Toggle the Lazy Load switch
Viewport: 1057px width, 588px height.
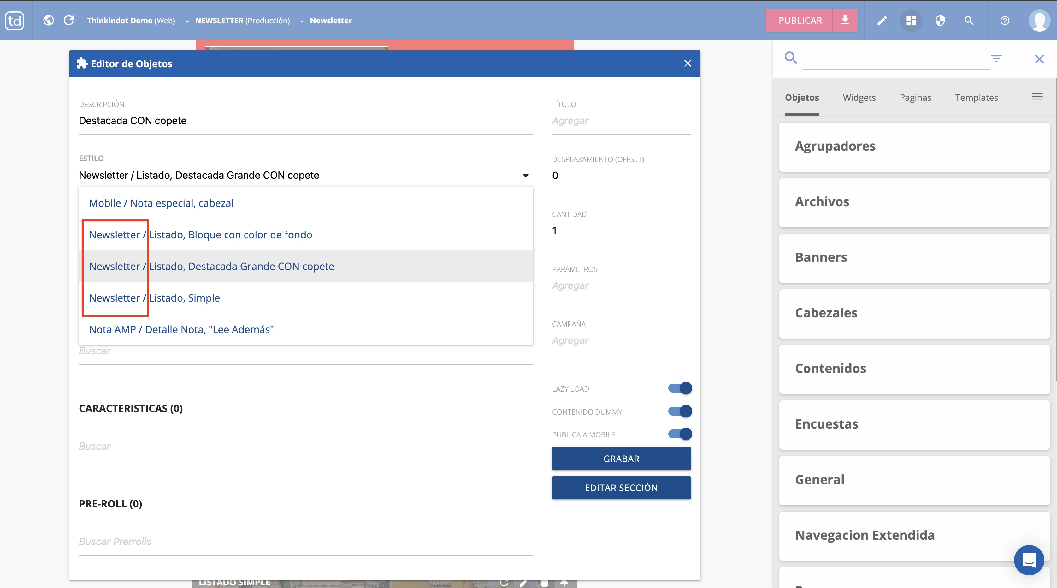(x=680, y=388)
